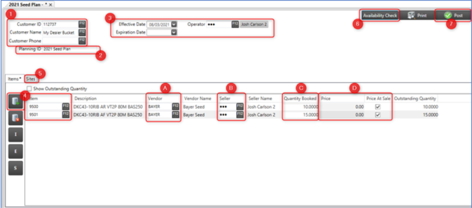Click the add item row icon

pos(16,102)
